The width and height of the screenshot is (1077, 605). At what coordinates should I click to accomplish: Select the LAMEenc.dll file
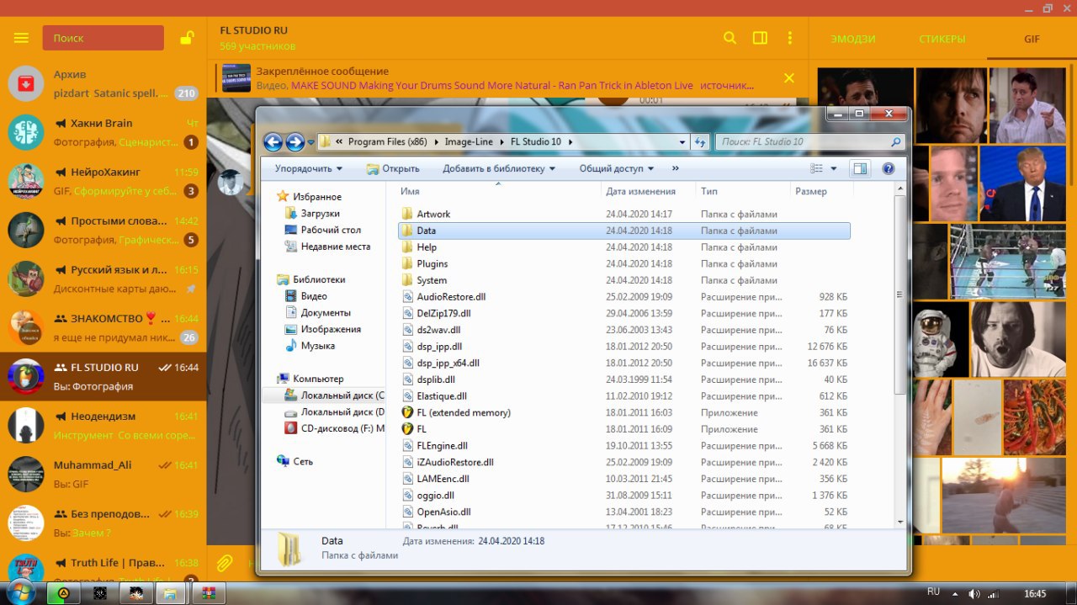(x=623, y=479)
